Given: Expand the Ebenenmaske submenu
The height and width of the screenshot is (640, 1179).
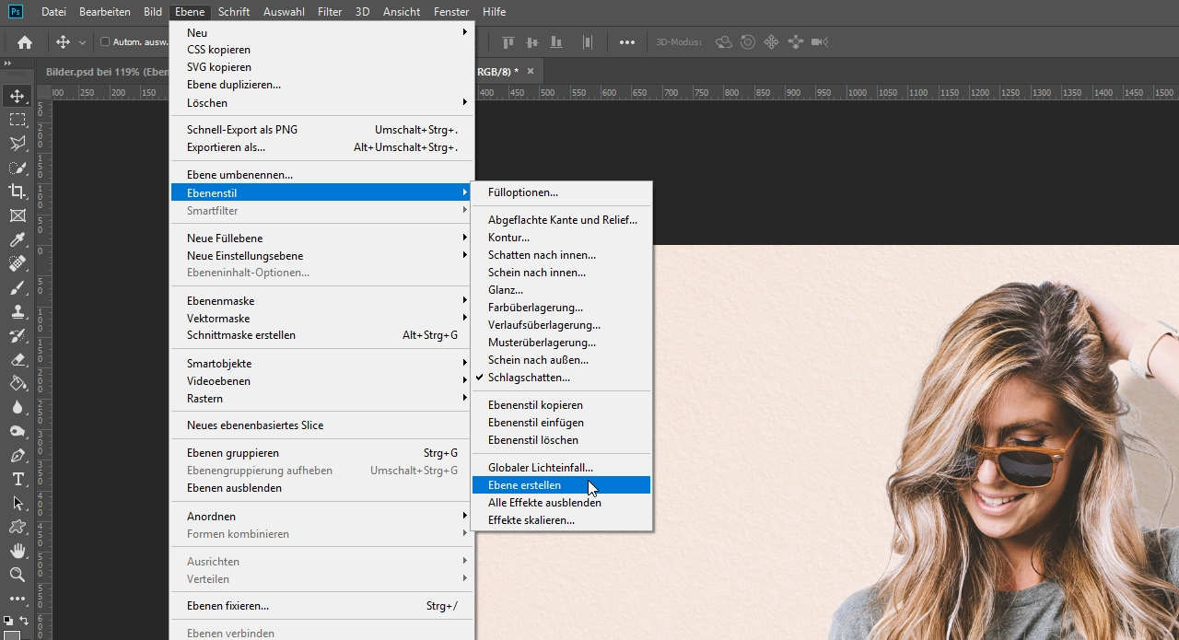Looking at the screenshot, I should 322,300.
